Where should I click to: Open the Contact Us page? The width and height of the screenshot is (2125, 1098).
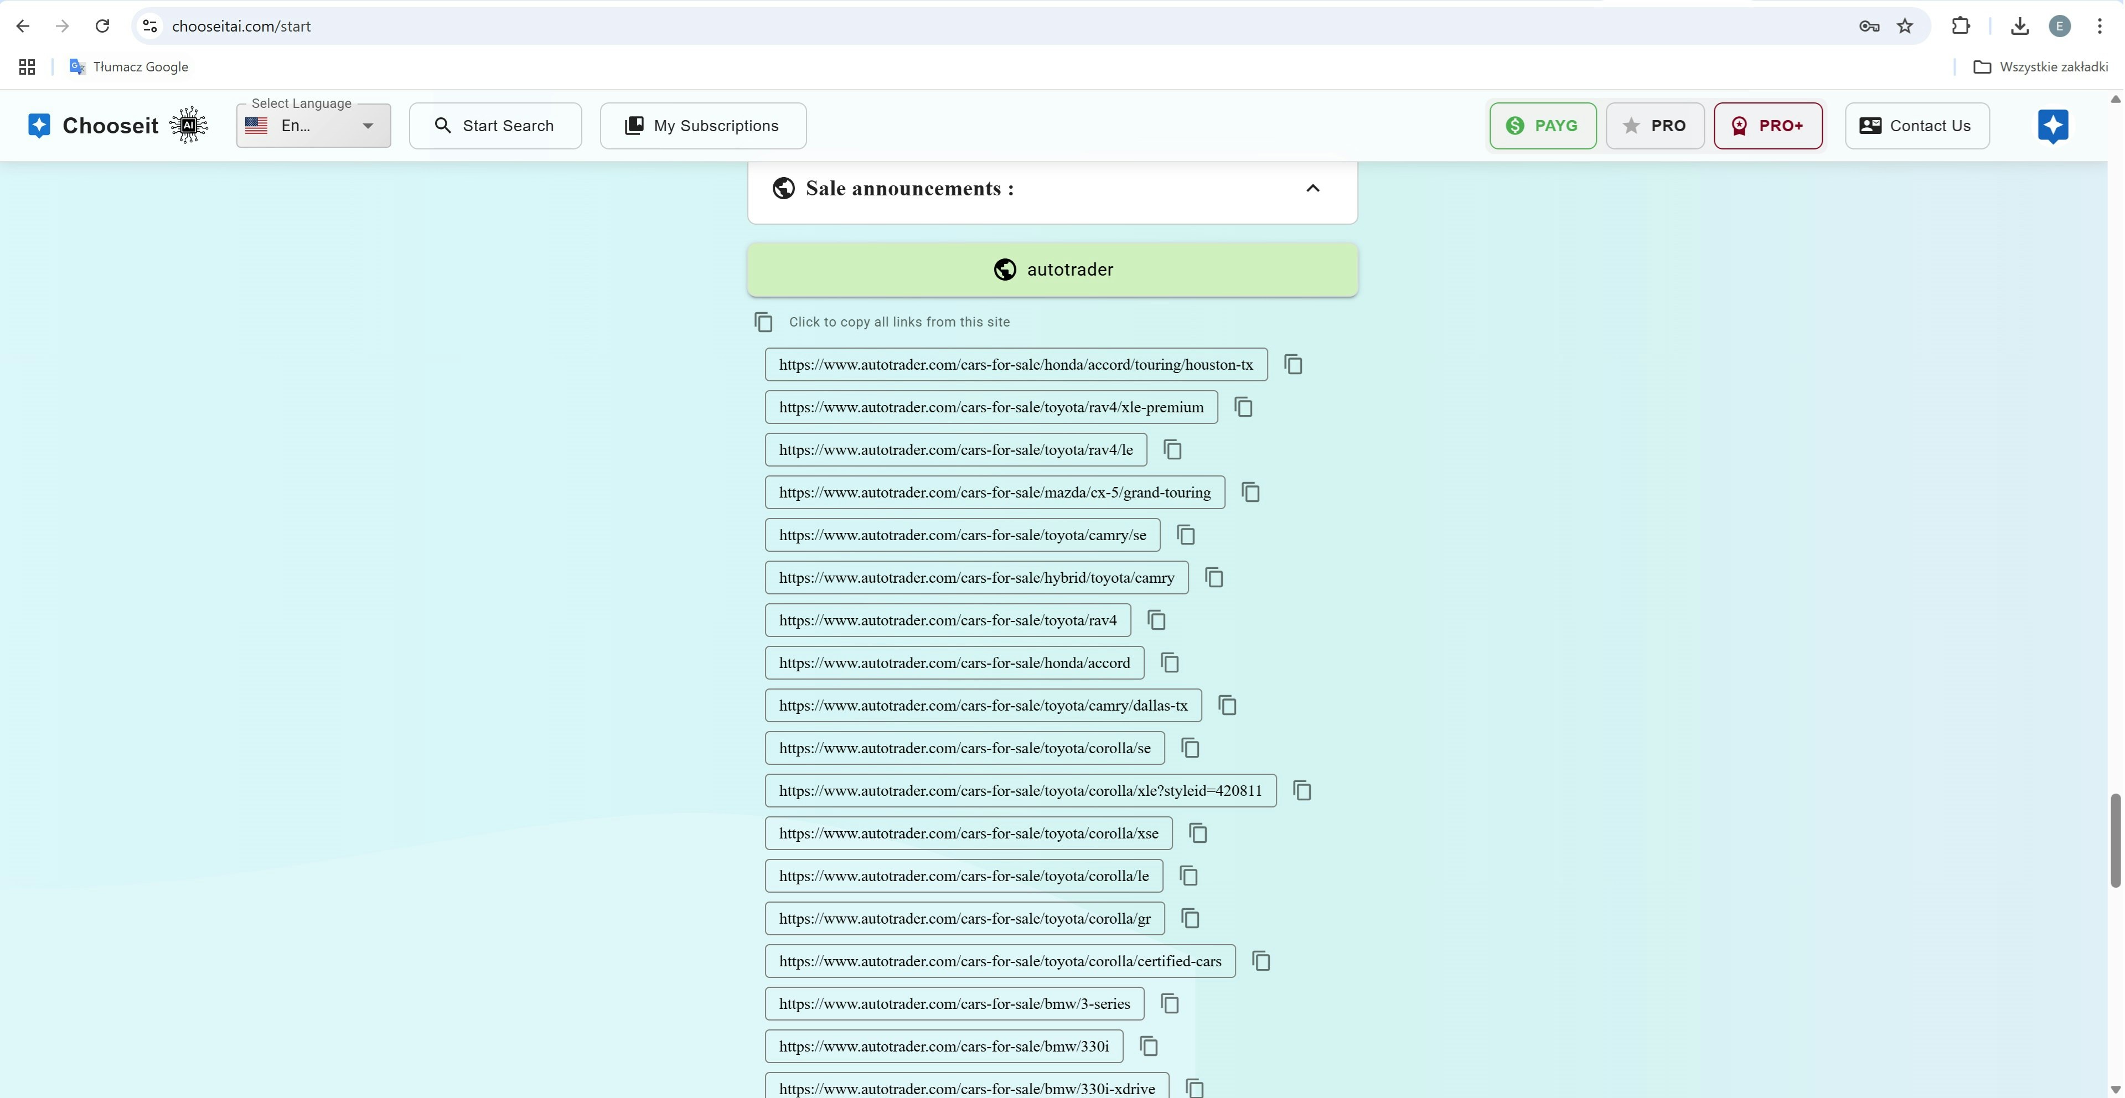coord(1916,126)
